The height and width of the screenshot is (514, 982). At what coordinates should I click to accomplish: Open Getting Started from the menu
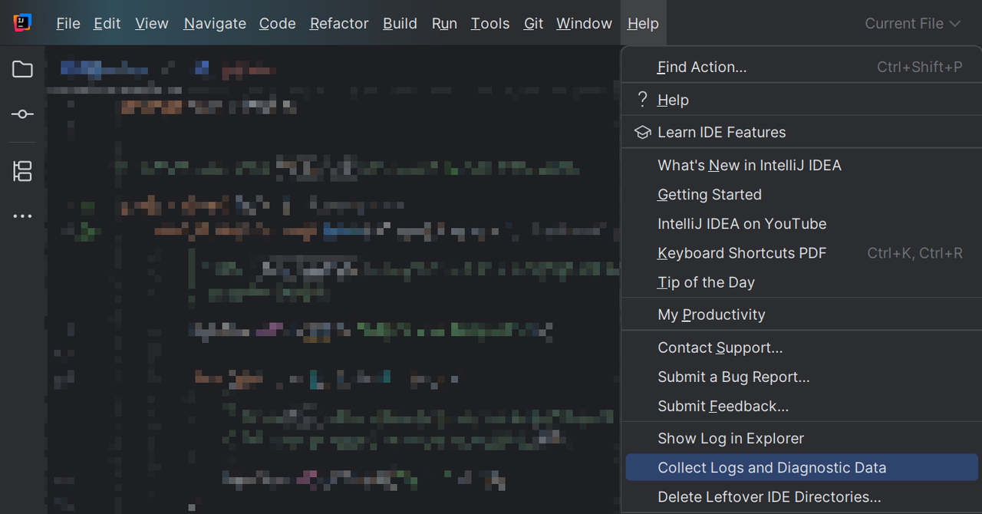pyautogui.click(x=799, y=195)
